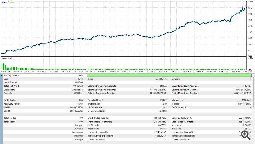
Task: Click the magnifier zoom-in icon
Action: (x=246, y=135)
